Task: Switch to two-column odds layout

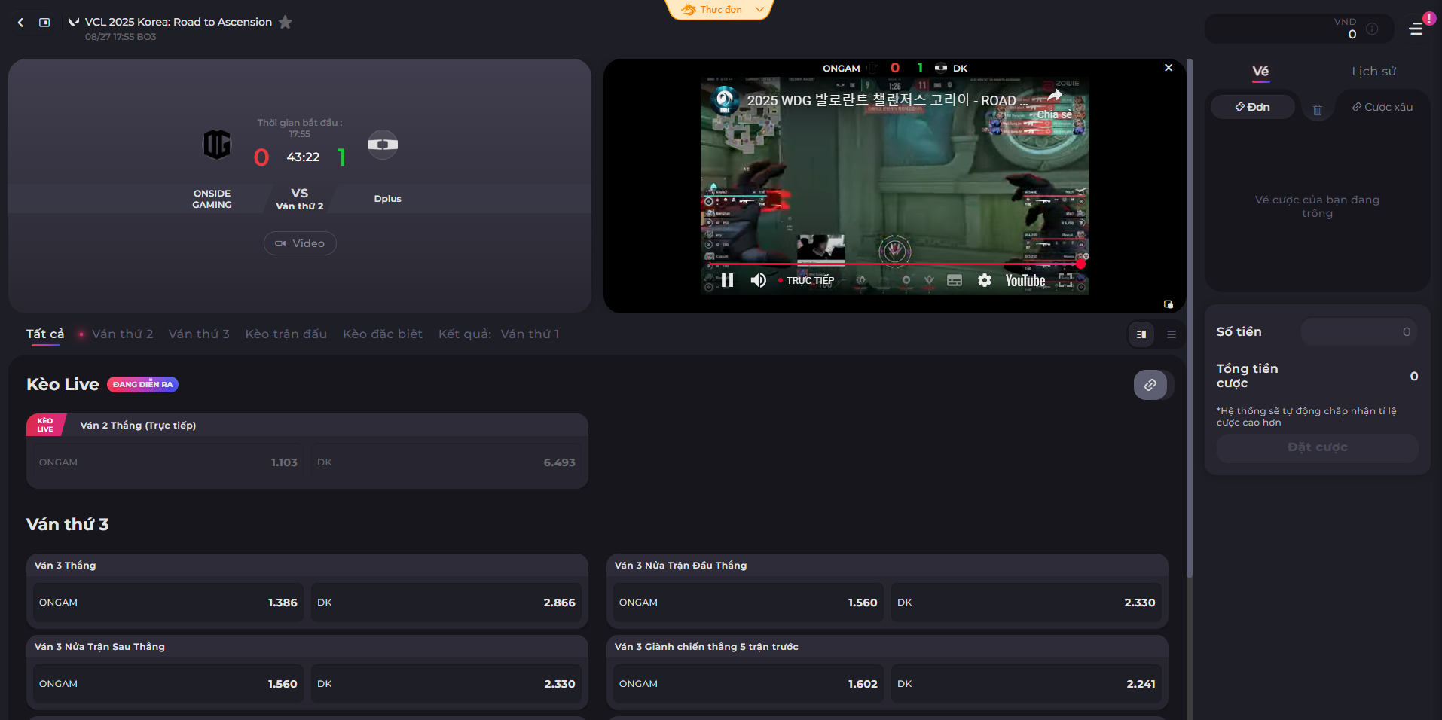Action: pos(1141,334)
